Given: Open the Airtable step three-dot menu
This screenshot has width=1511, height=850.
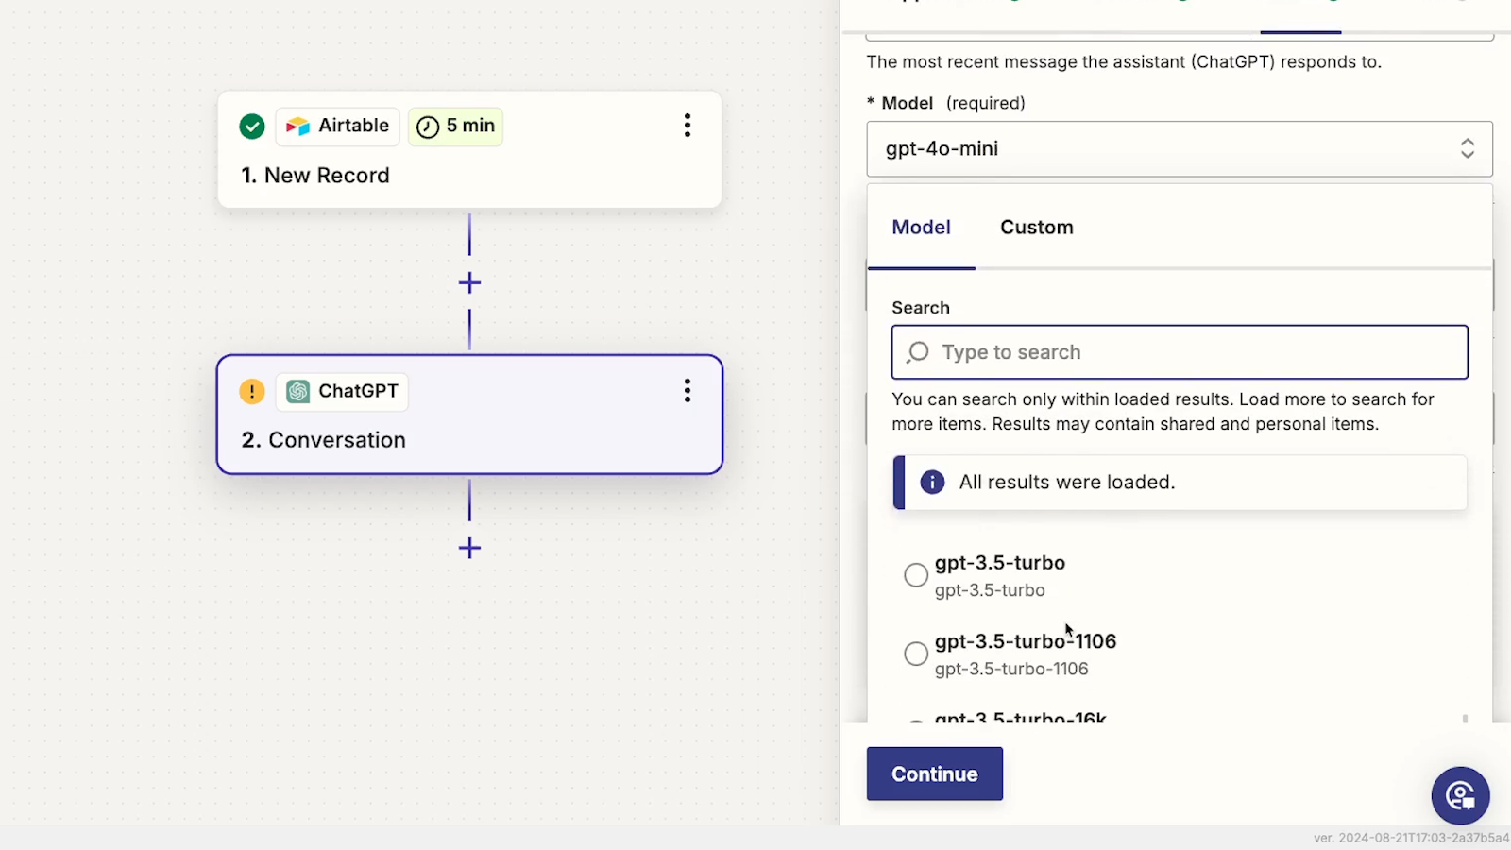Looking at the screenshot, I should 688,126.
